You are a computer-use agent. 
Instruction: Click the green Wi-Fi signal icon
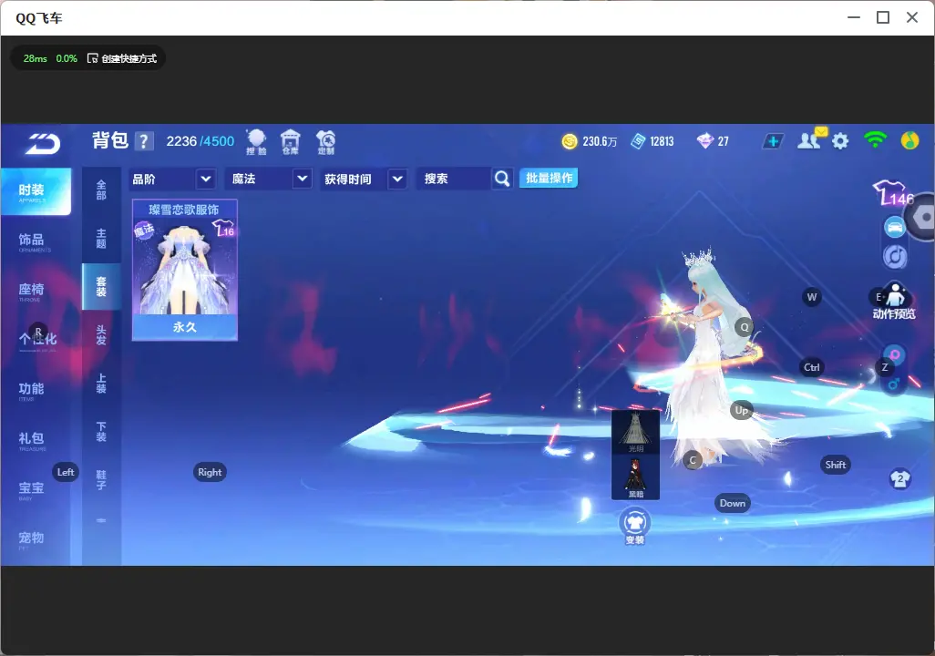[875, 140]
